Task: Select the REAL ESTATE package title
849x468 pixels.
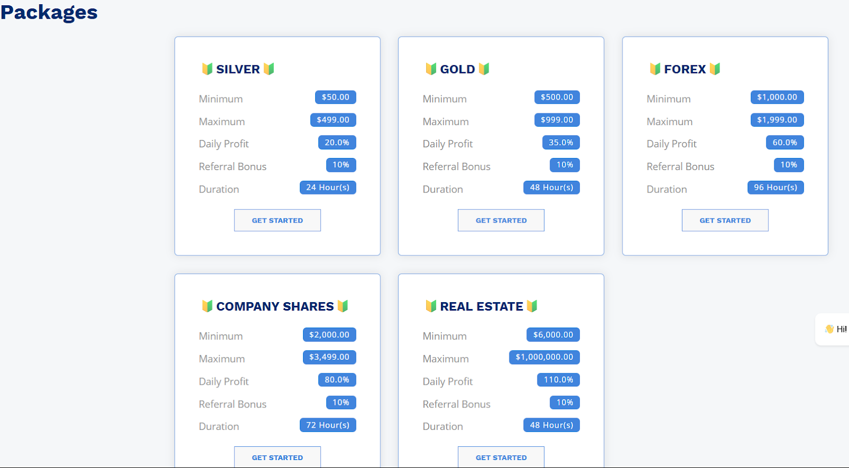Action: pyautogui.click(x=481, y=306)
